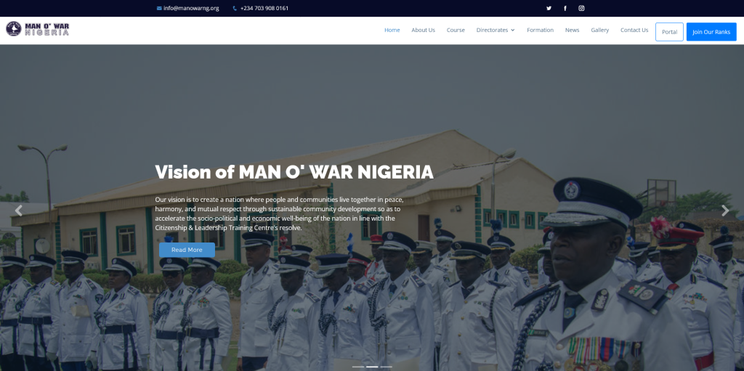Open the Contact Us page
This screenshot has height=371, width=744.
pyautogui.click(x=634, y=30)
